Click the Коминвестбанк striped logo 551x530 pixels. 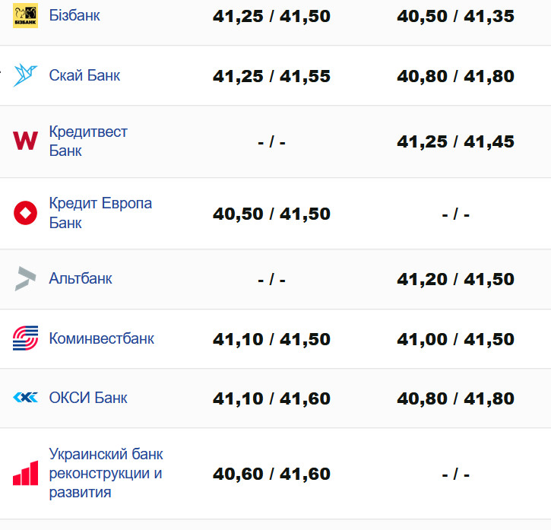coord(25,338)
